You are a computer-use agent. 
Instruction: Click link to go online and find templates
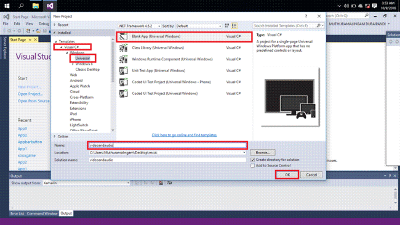coord(185,135)
